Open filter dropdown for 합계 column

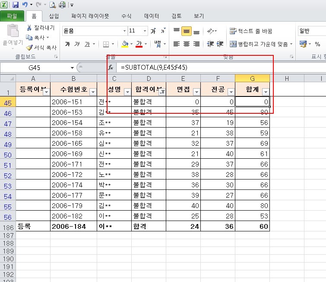click(266, 92)
